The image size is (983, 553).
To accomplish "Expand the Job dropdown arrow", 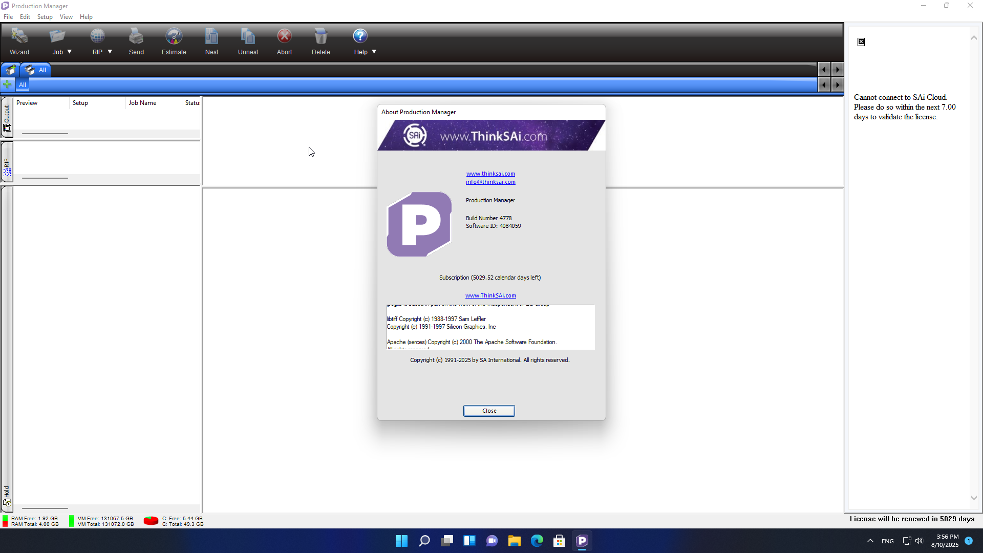I will click(70, 52).
